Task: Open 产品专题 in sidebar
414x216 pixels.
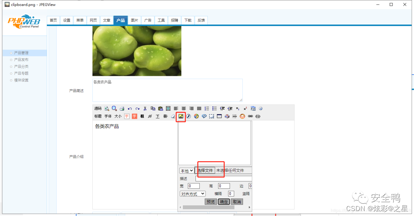Action: point(21,73)
